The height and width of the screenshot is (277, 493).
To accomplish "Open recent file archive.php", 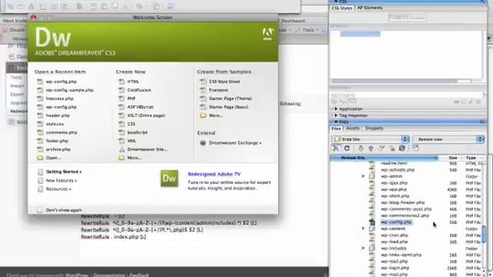I will (59, 149).
